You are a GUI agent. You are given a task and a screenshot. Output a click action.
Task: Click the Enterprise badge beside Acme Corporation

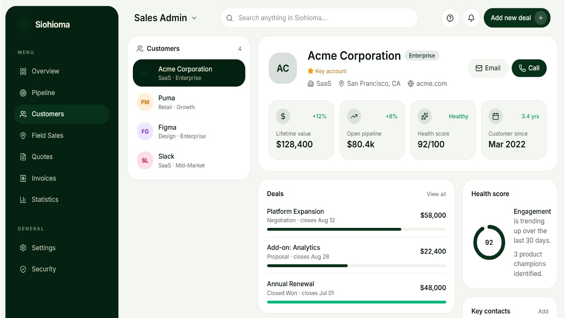422,56
